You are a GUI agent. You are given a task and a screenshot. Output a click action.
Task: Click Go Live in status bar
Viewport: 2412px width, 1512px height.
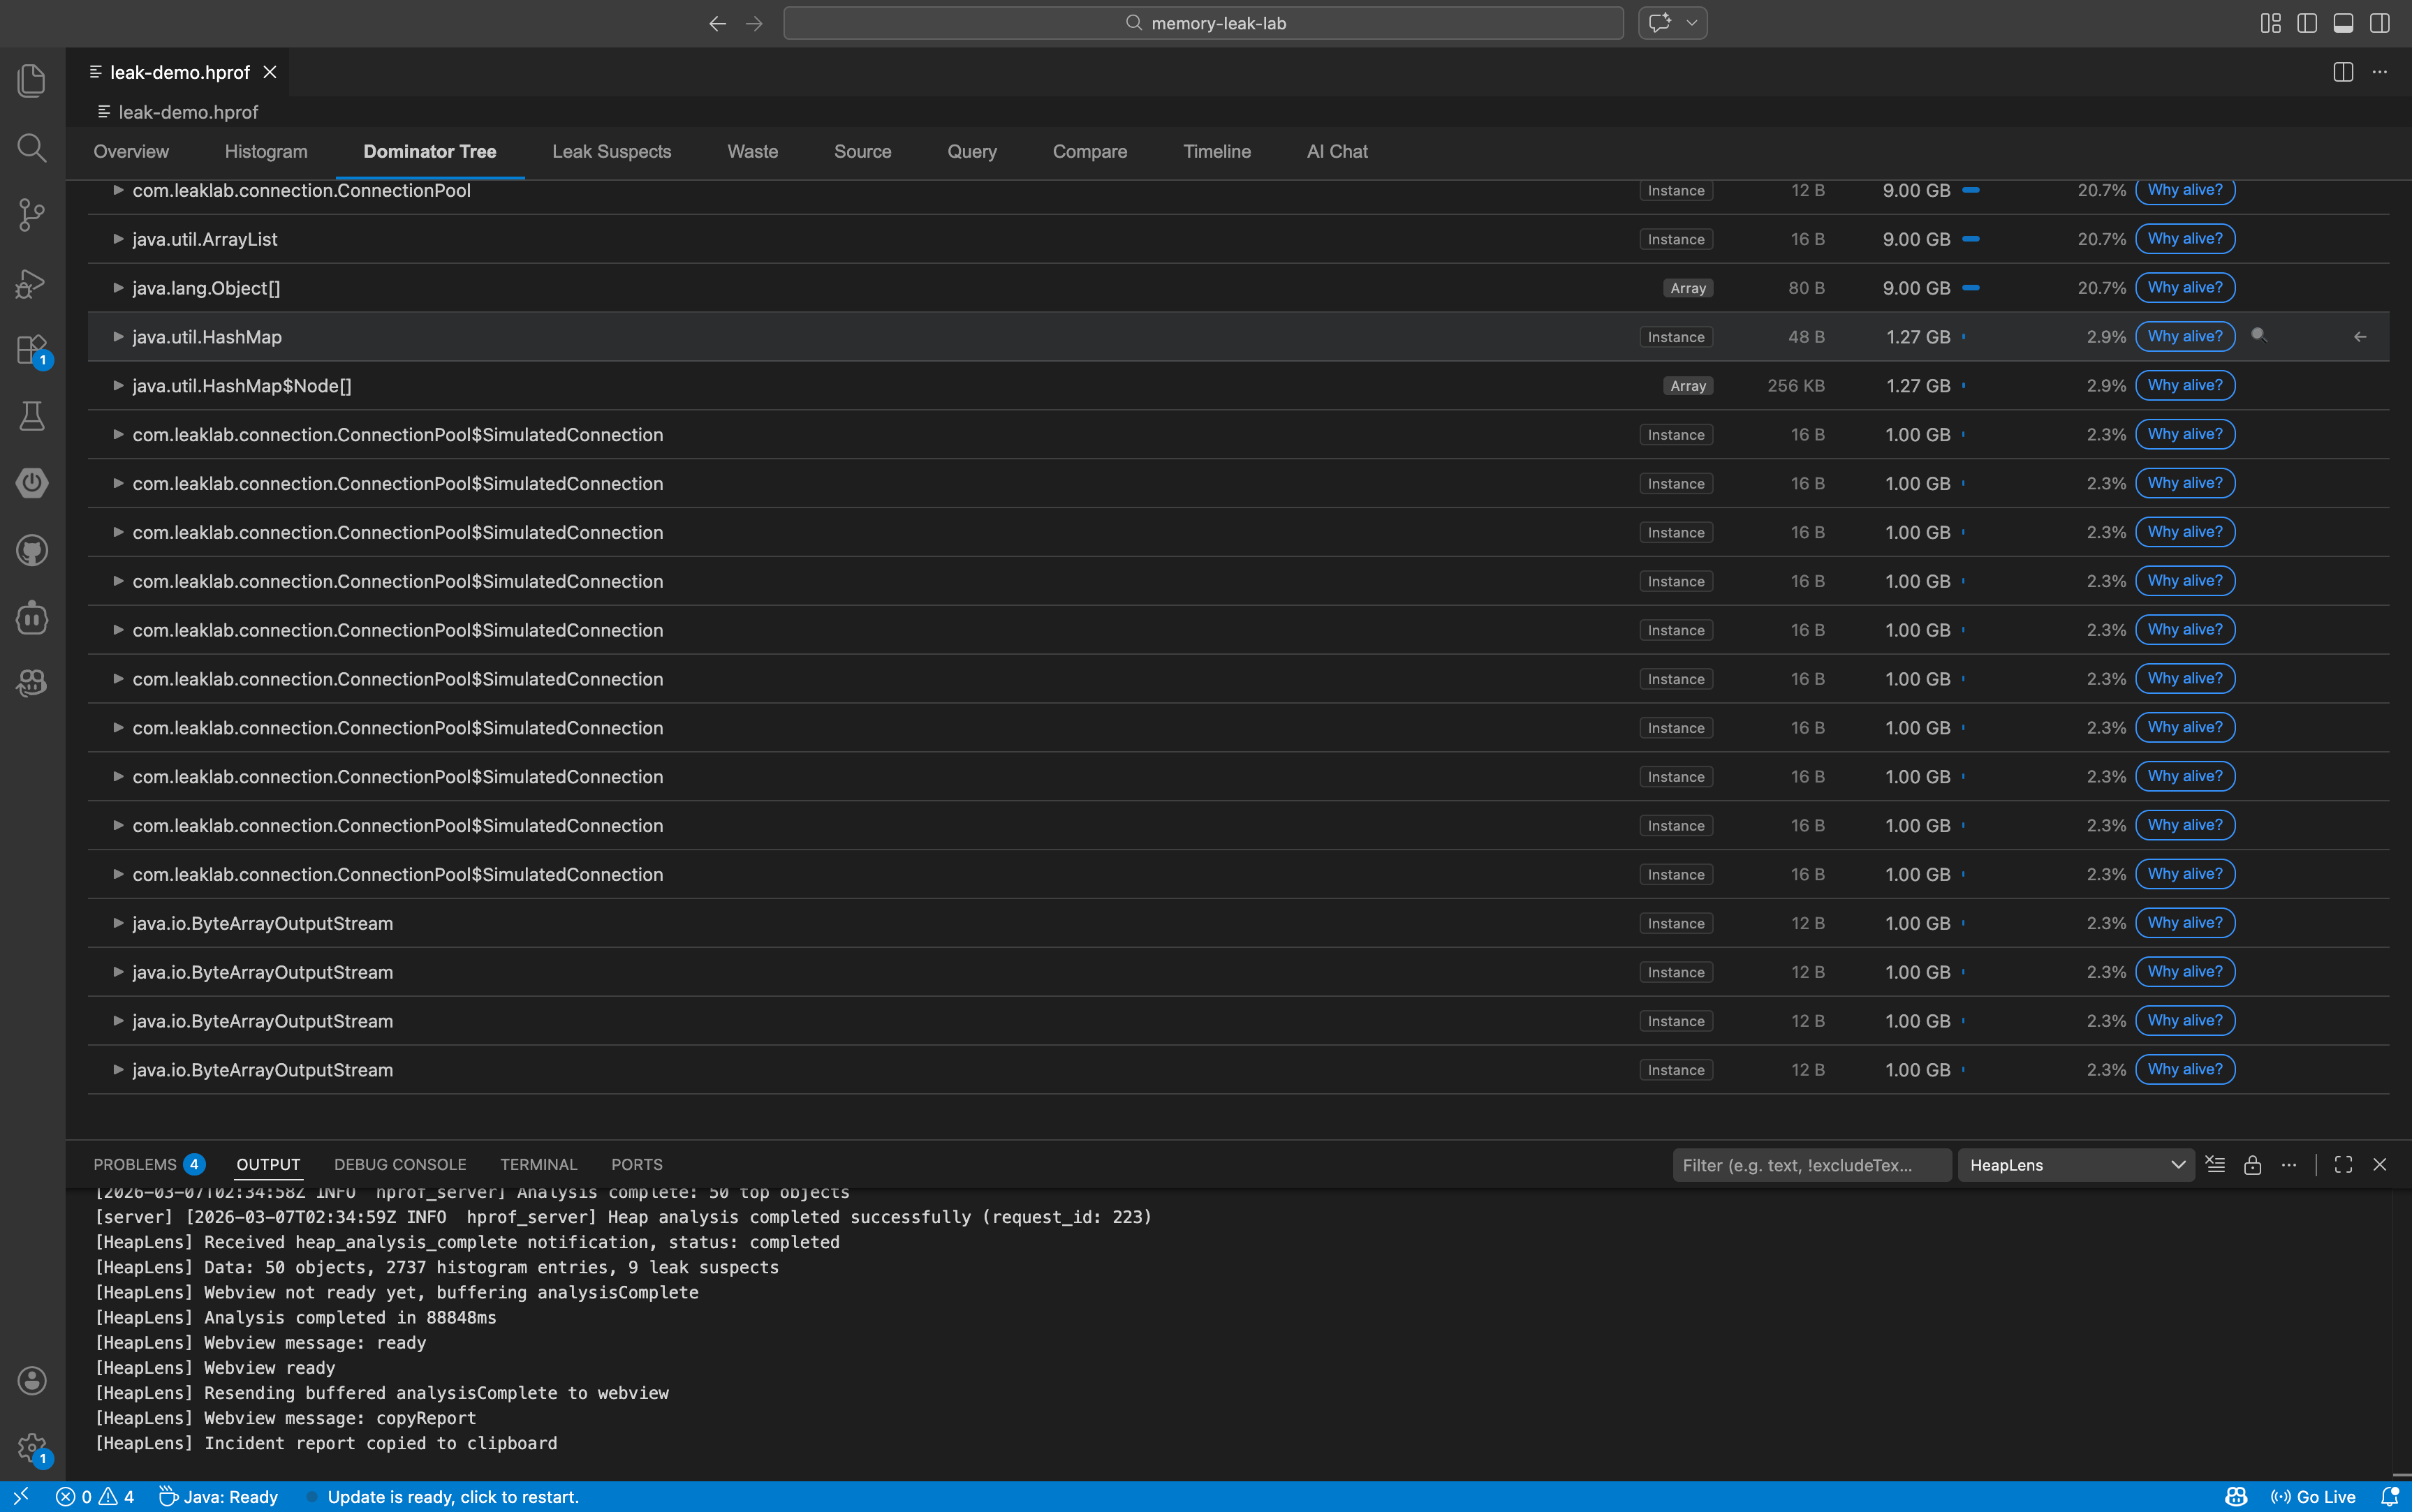click(2313, 1496)
